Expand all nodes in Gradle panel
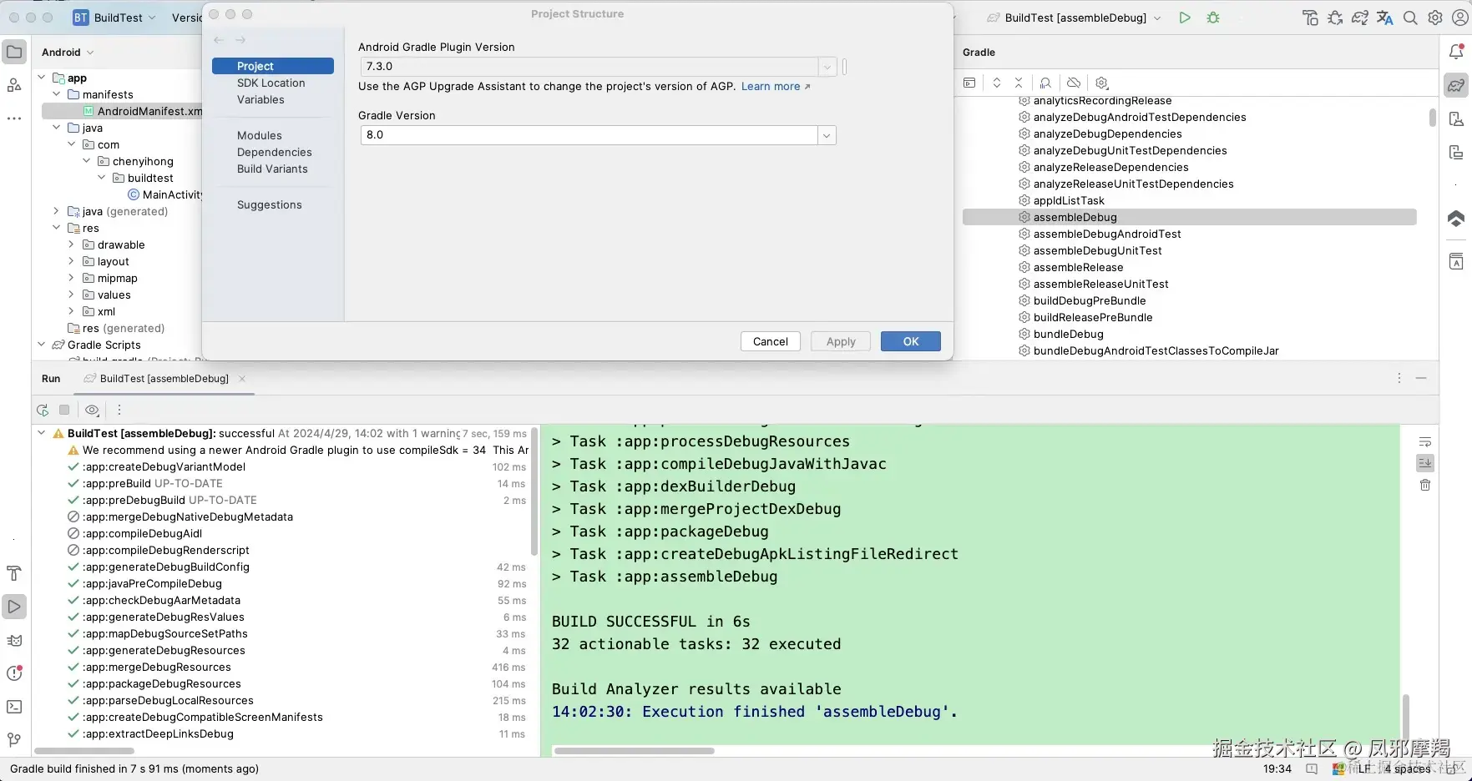 click(x=997, y=83)
